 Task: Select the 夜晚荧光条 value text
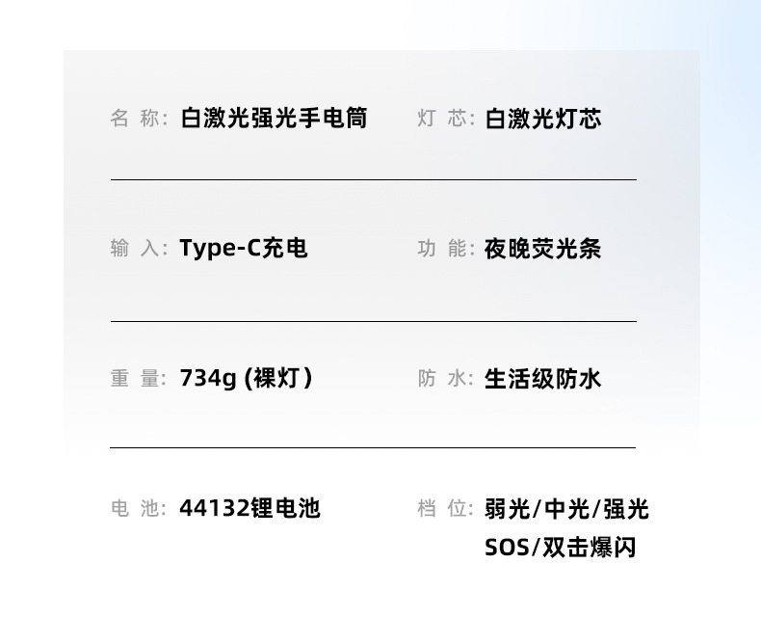tap(543, 249)
